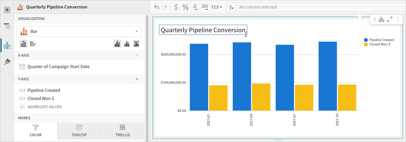Screen dimensions: 406x142
Task: Apply percent format with the % icon
Action: [x=185, y=7]
